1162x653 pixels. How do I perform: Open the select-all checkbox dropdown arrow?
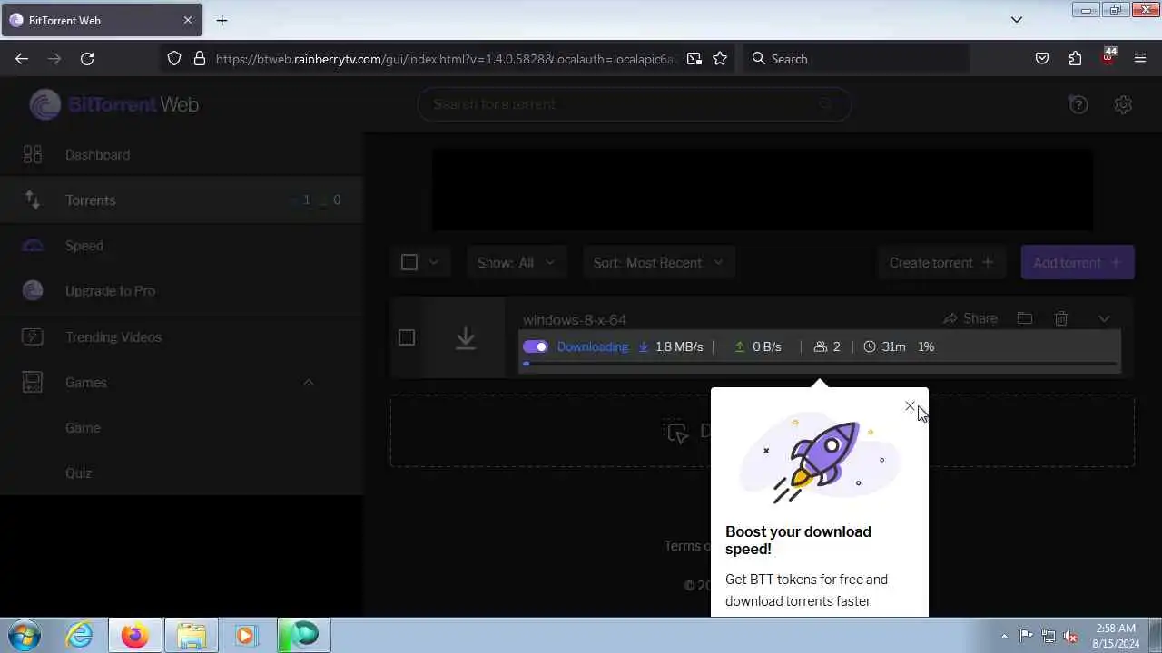click(434, 262)
